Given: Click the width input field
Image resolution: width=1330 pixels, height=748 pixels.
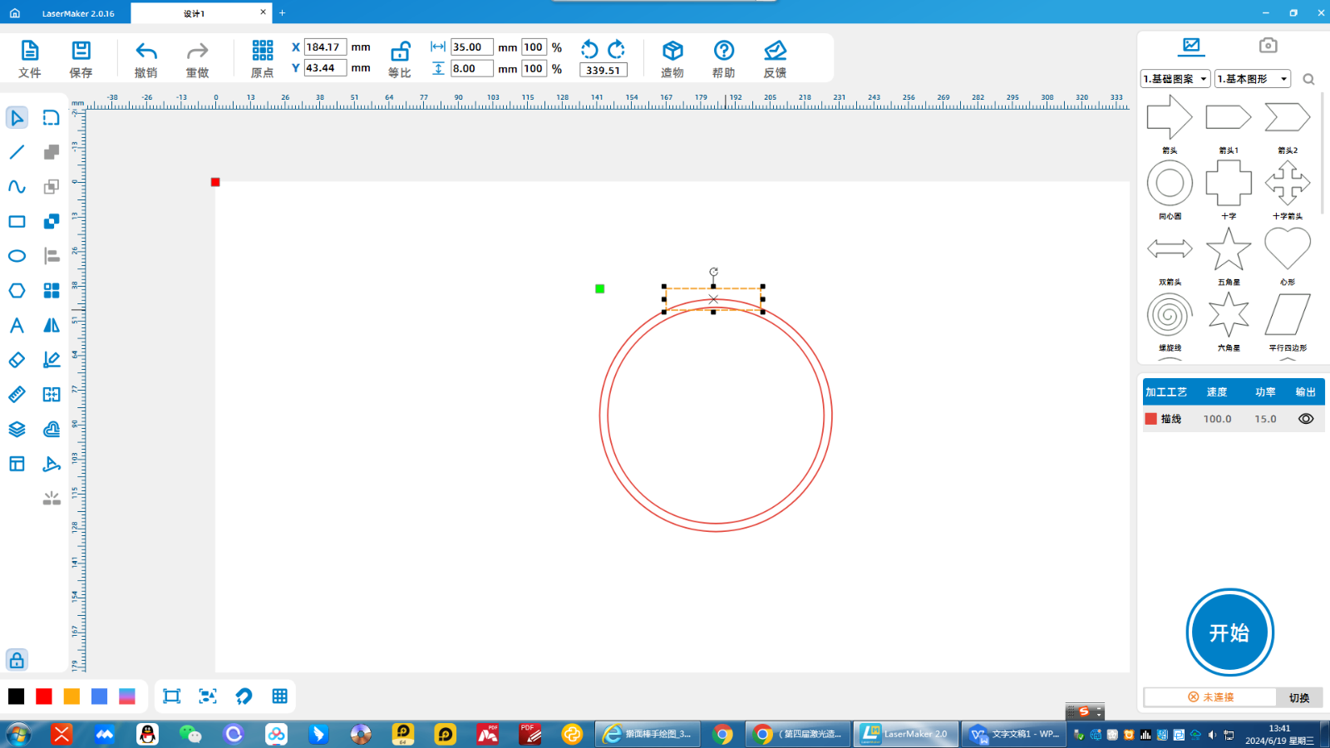Looking at the screenshot, I should pyautogui.click(x=471, y=47).
